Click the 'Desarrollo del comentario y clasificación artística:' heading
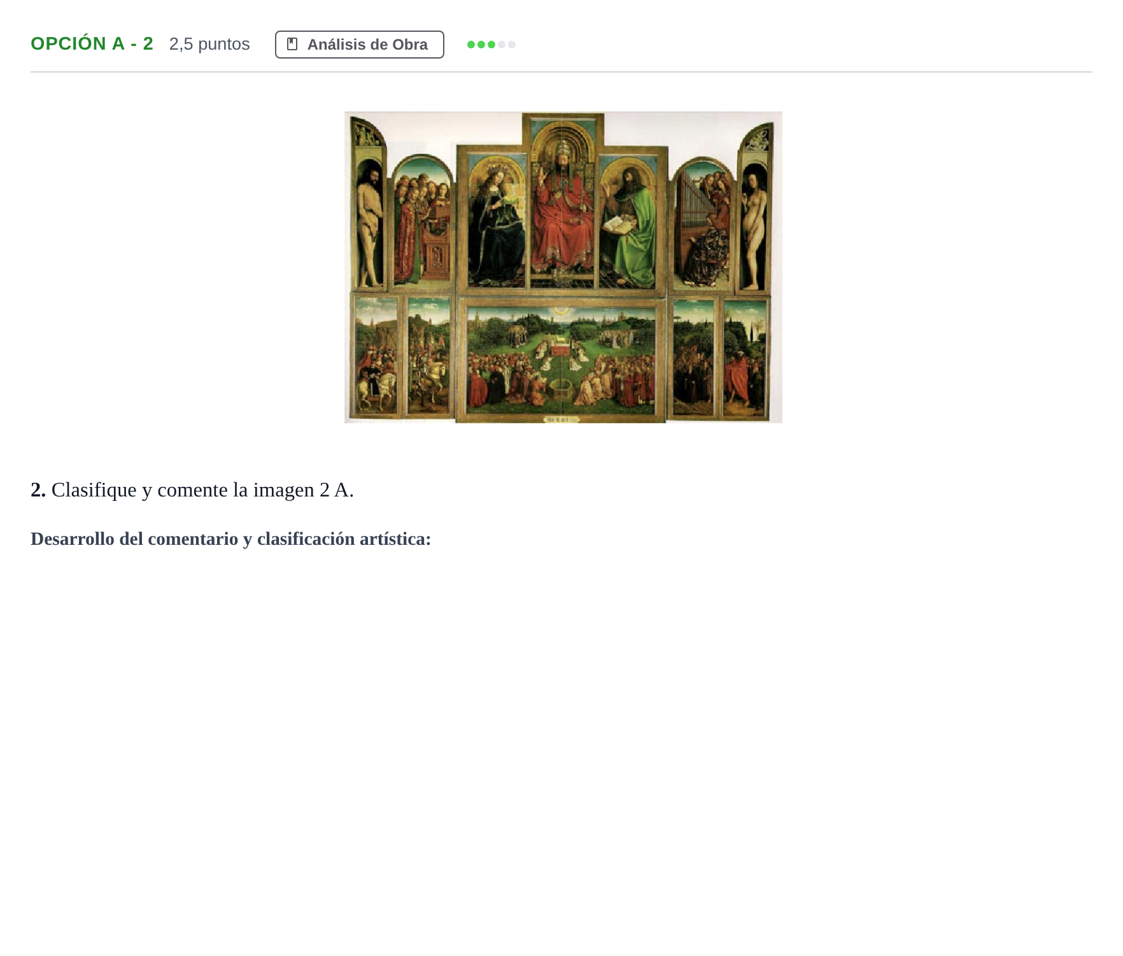 point(230,538)
